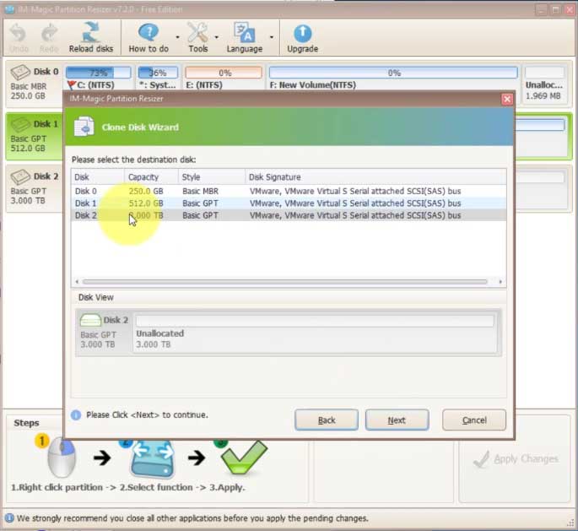Click the Disk Signature column header
The width and height of the screenshot is (578, 531).
point(375,177)
